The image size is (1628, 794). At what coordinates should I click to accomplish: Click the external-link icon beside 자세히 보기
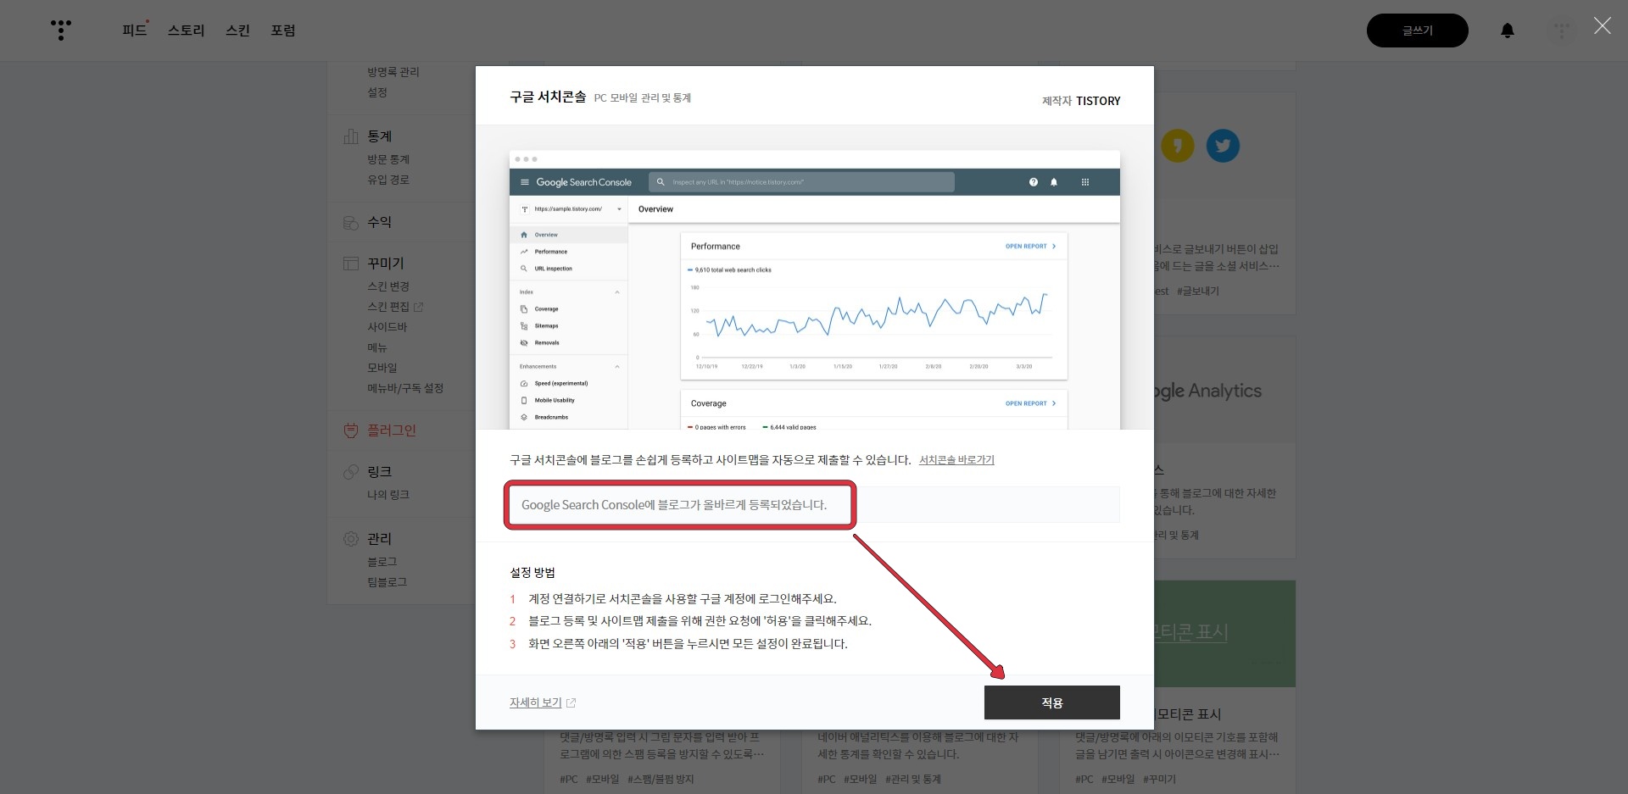(571, 703)
